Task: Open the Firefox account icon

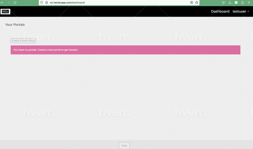Action: tap(236, 2)
